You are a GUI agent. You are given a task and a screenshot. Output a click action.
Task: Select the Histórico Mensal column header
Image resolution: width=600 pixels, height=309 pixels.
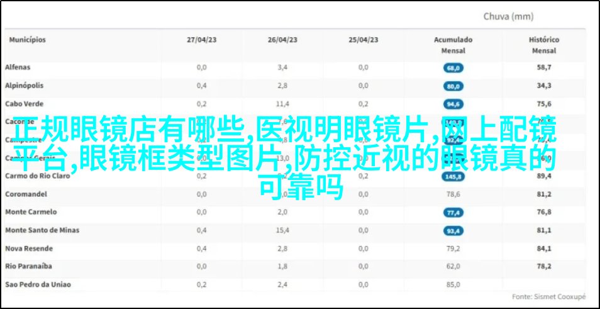pyautogui.click(x=544, y=45)
